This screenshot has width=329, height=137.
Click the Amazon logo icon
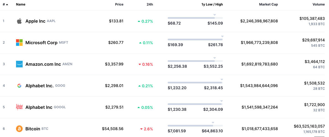[x=19, y=64]
